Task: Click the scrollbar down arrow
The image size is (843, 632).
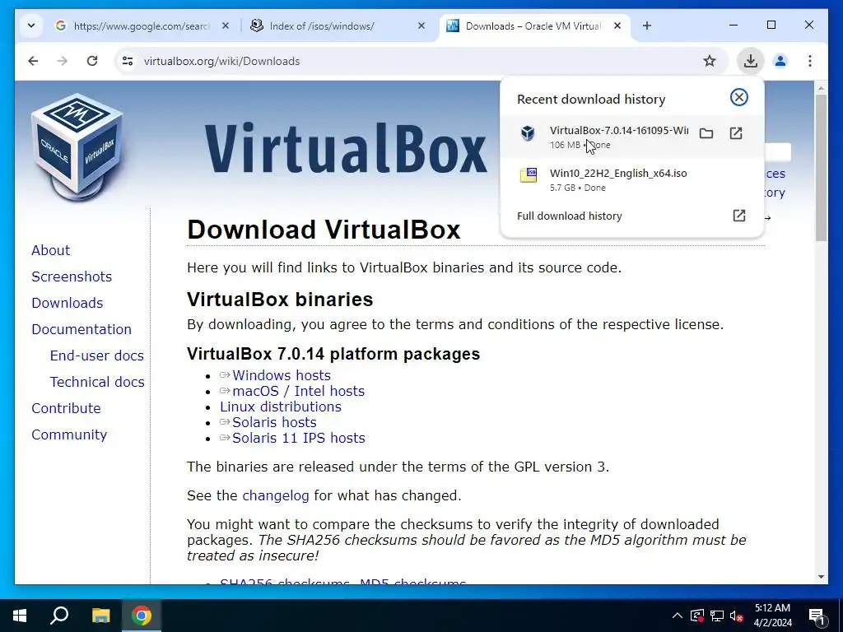Action: [x=821, y=577]
